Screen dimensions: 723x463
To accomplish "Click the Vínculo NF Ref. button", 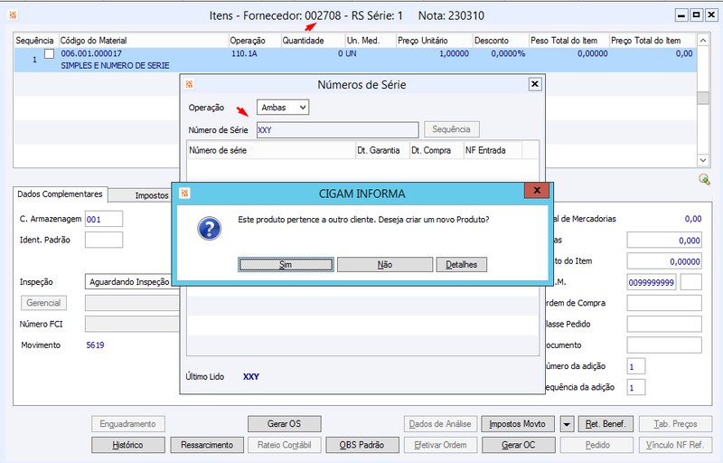I will [x=675, y=445].
